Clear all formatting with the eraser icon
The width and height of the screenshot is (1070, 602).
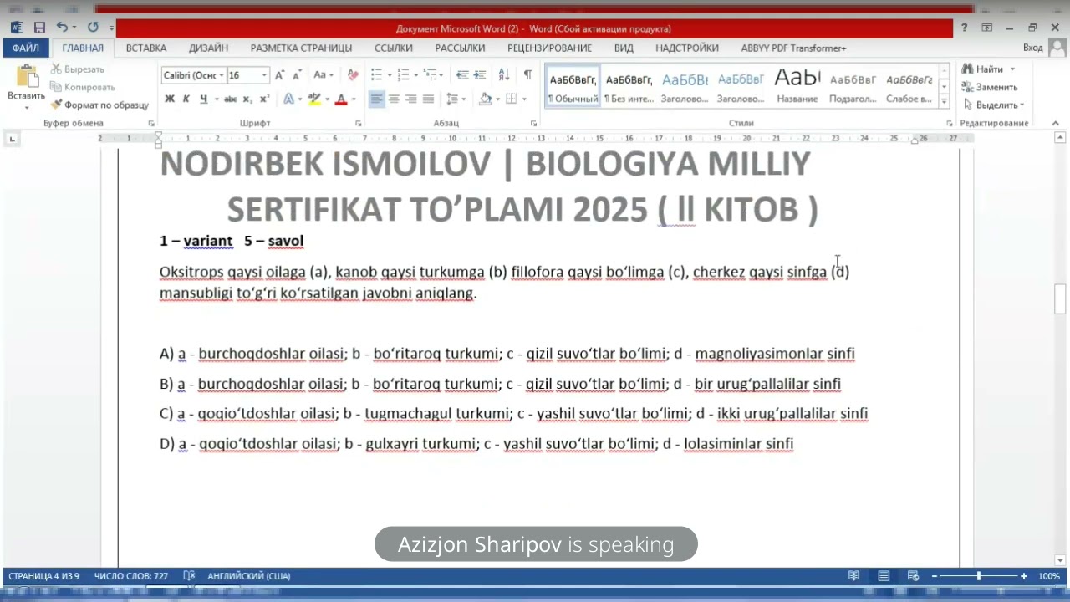coord(353,75)
